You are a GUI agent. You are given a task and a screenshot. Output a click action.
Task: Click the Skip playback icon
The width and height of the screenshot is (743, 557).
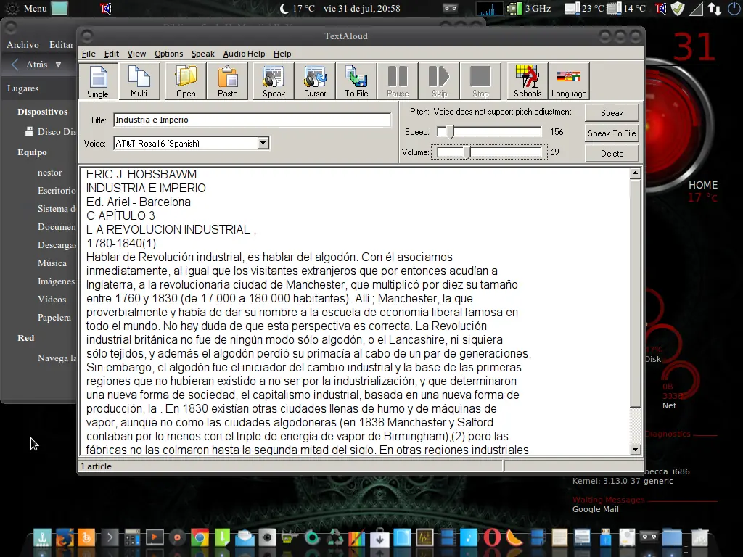(439, 81)
